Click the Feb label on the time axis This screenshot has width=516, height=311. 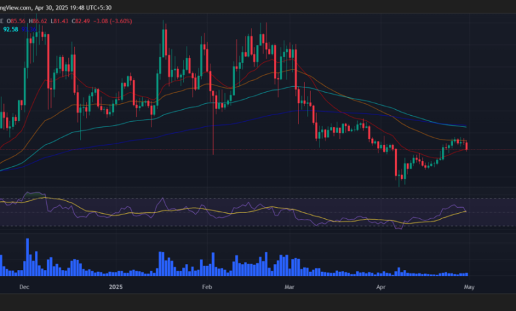point(207,287)
